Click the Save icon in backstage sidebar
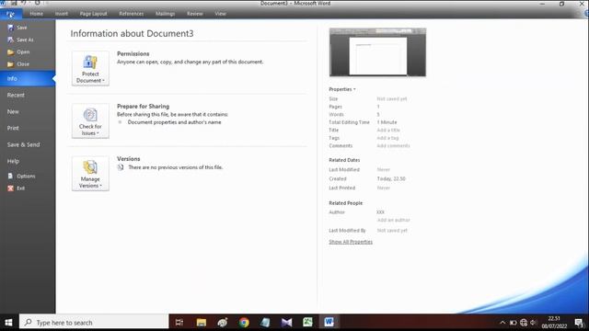Screen dimensions: 589x331 click(x=10, y=28)
